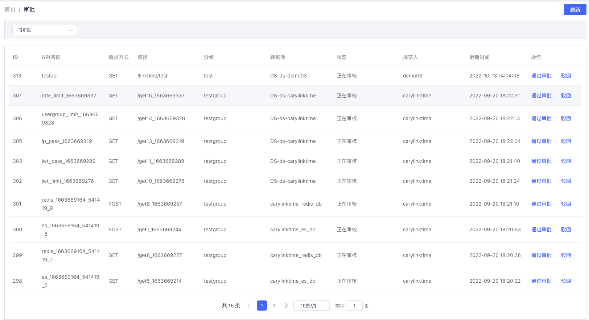Image resolution: width=589 pixels, height=320 pixels.
Task: Open the 待审批 status filter dropdown
Action: (x=45, y=30)
